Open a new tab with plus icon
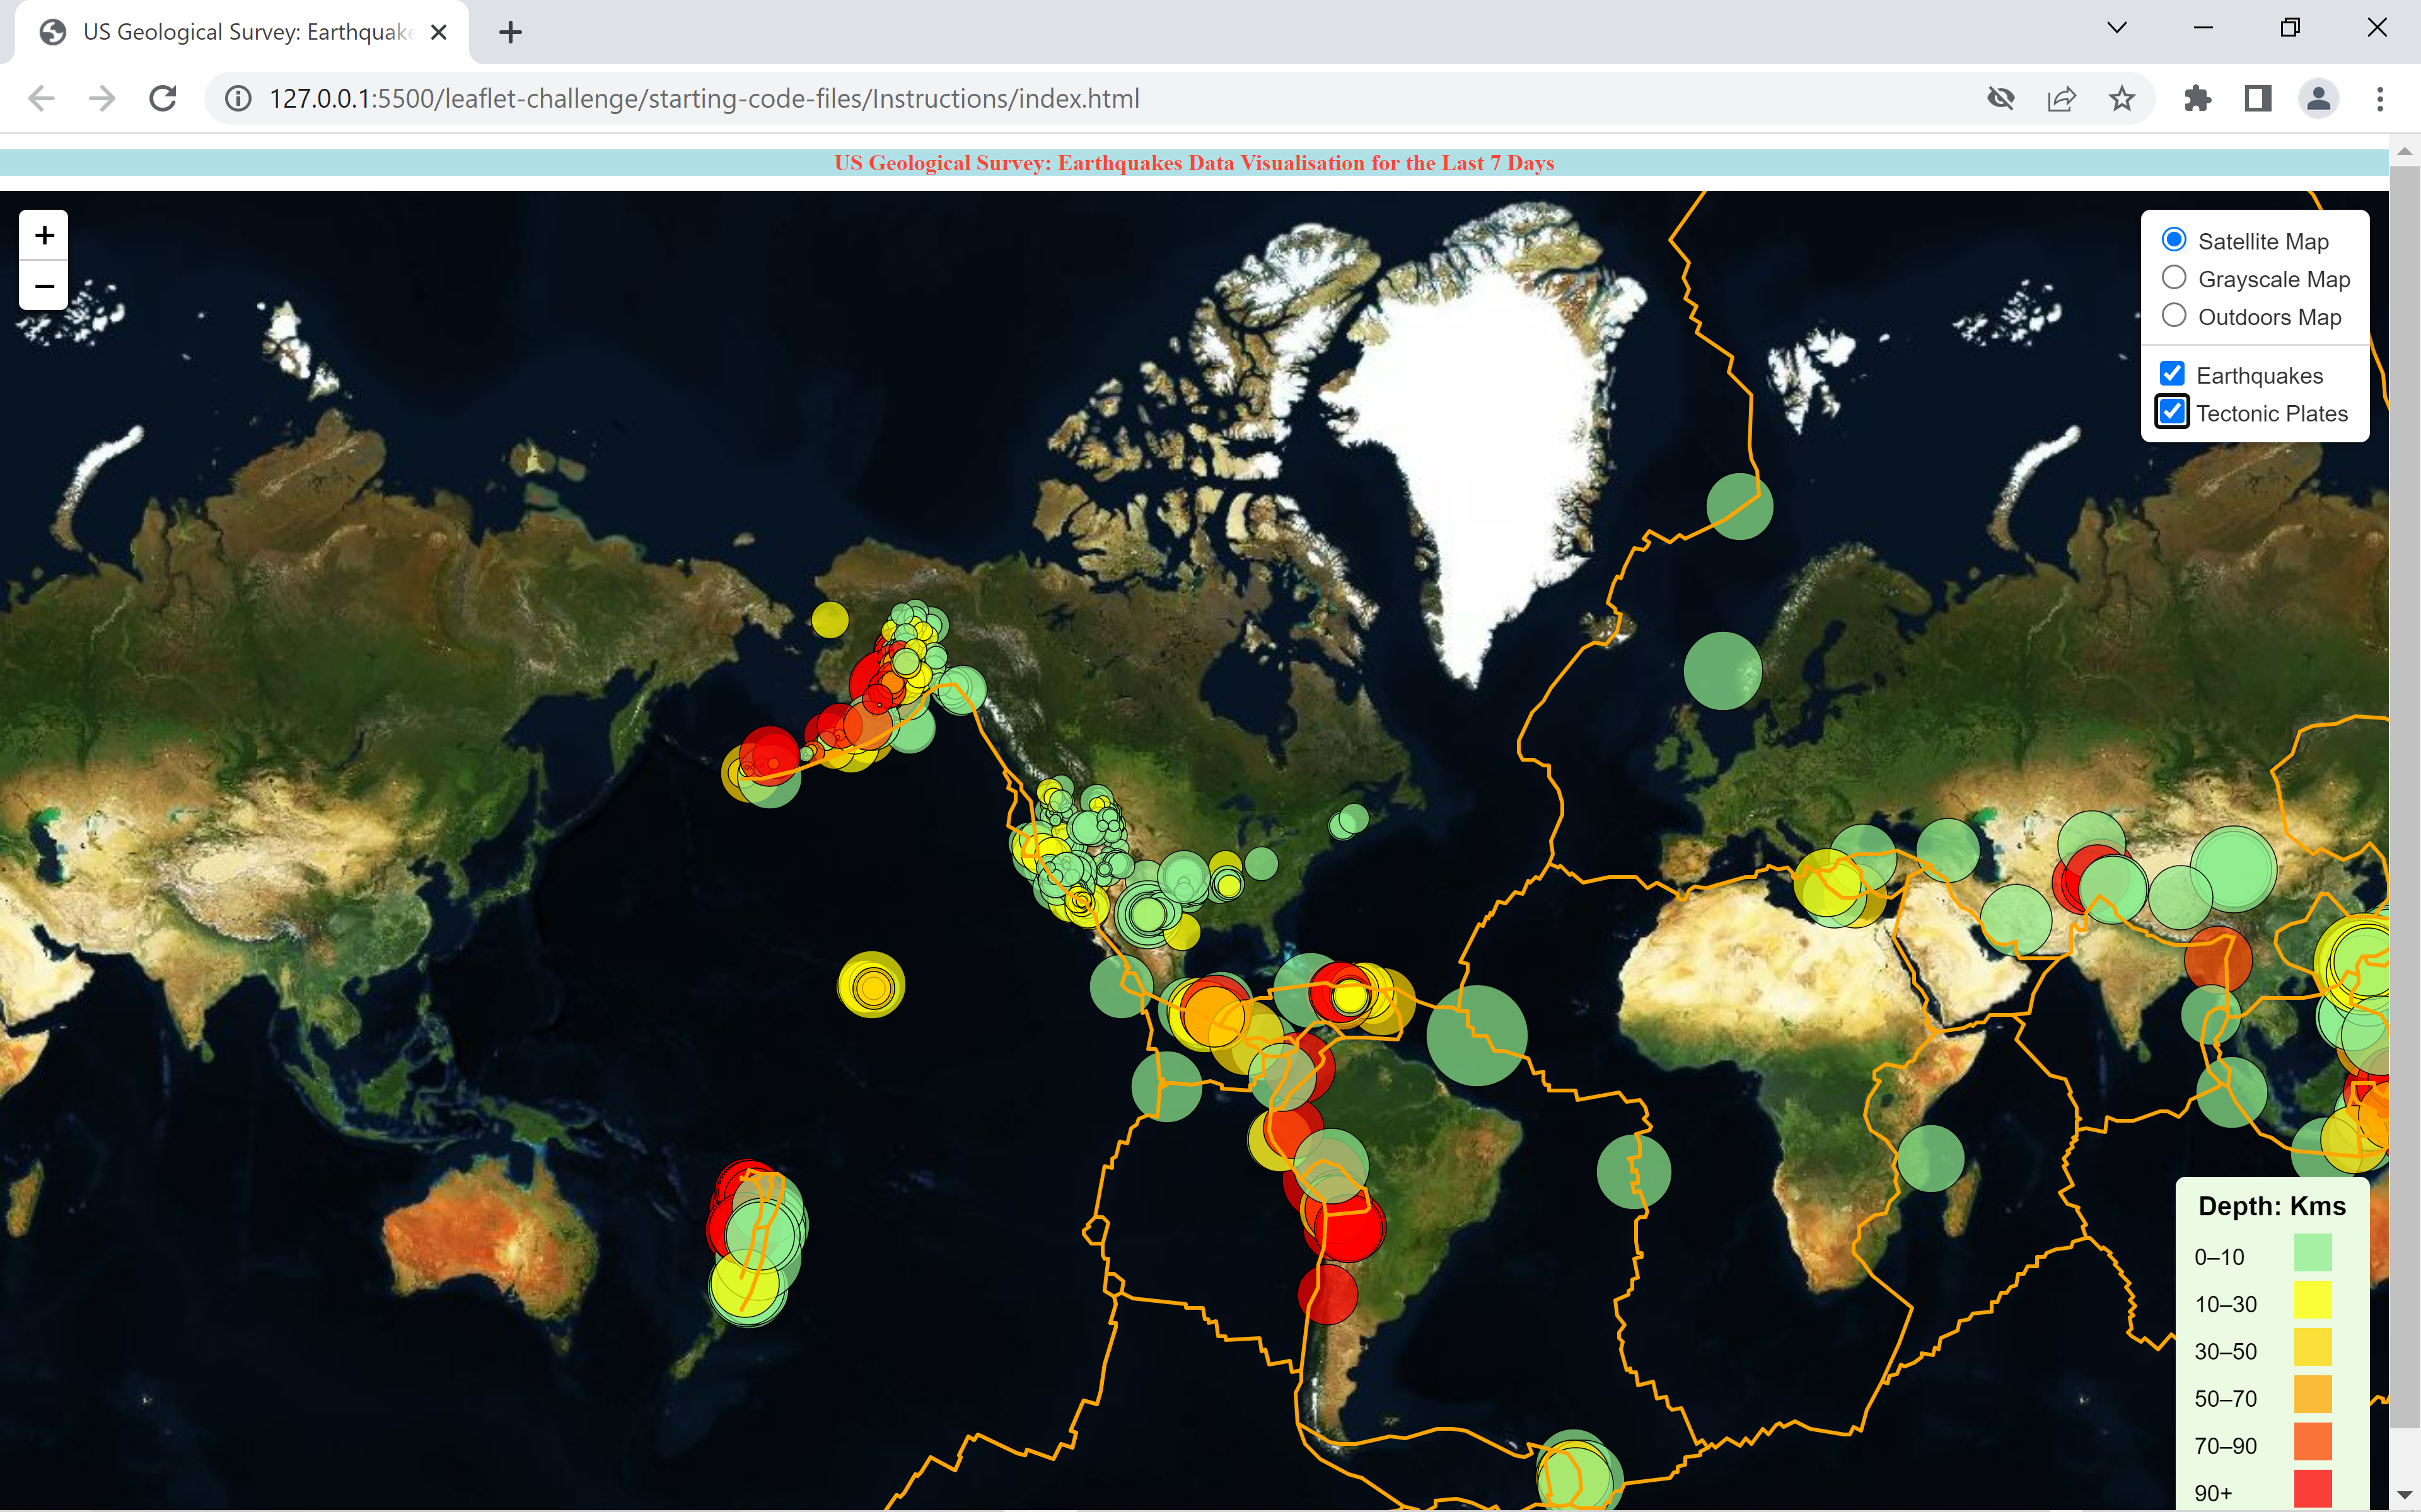Screen dimensions: 2421x1512 point(510,32)
